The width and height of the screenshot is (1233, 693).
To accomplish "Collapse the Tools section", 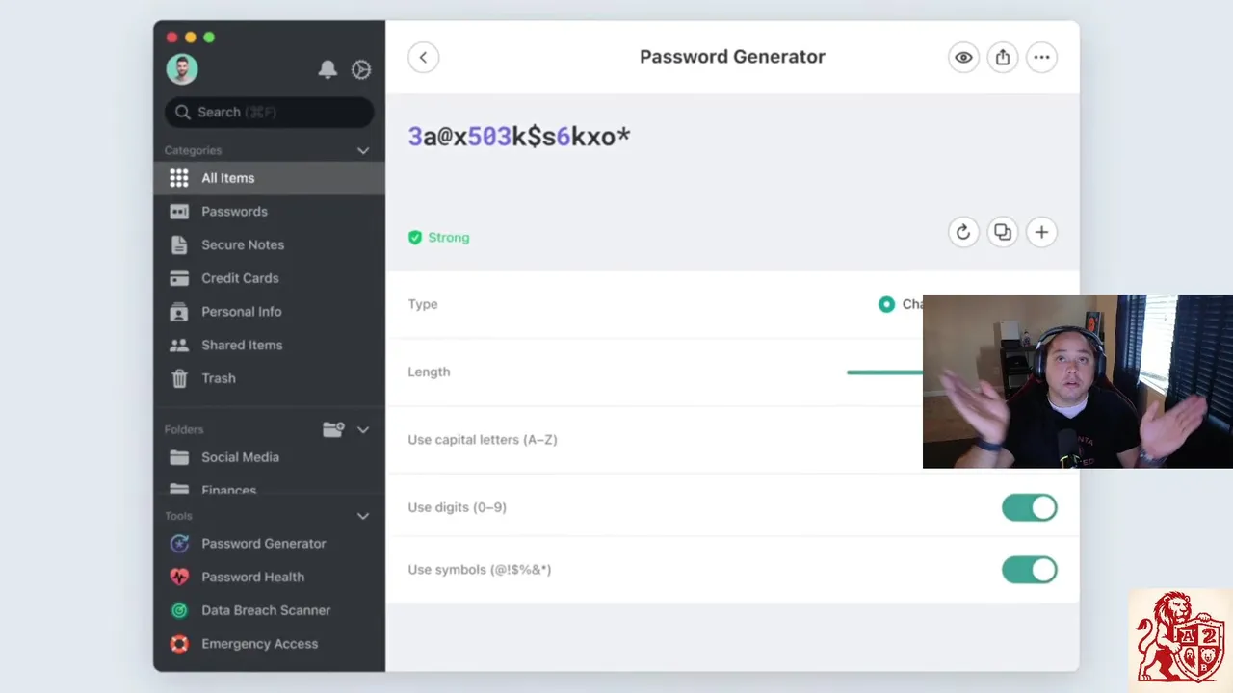I will (x=363, y=516).
